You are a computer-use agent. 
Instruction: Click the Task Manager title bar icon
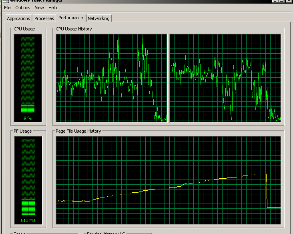[x=6, y=1]
